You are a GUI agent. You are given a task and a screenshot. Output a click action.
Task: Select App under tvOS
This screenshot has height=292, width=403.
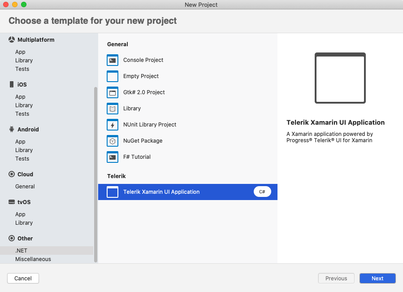[x=20, y=214]
